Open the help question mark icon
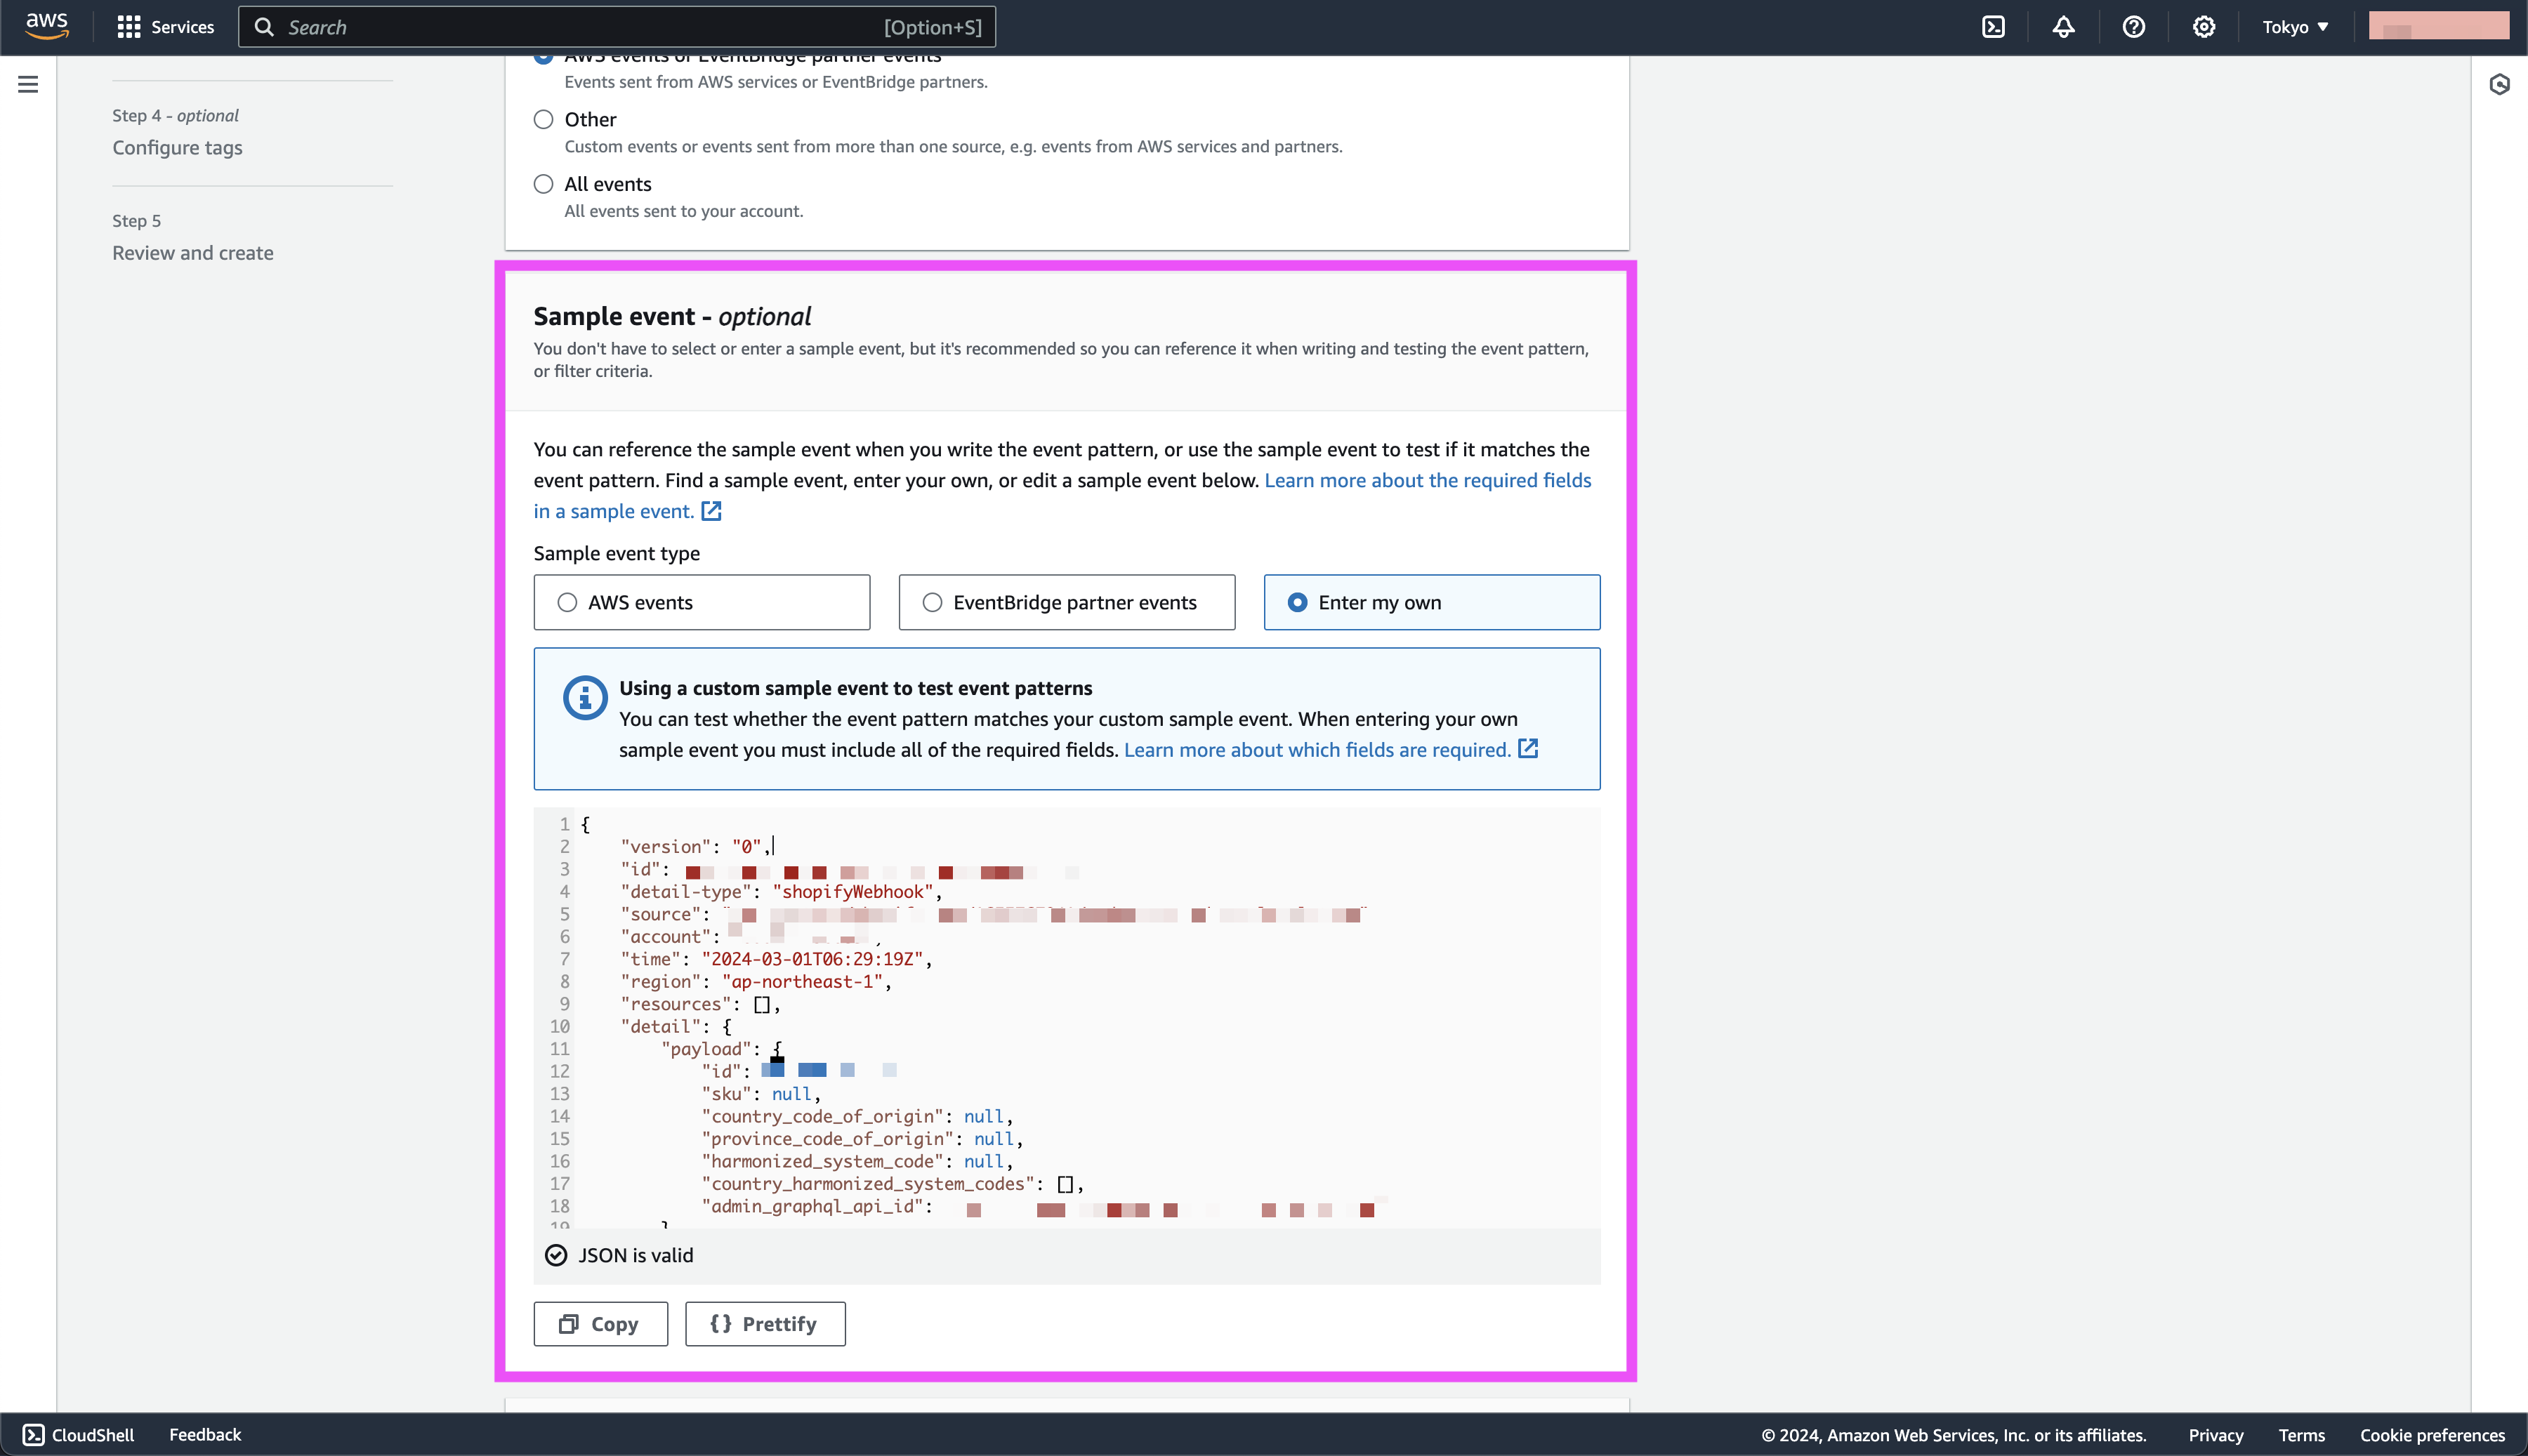 pyautogui.click(x=2133, y=27)
